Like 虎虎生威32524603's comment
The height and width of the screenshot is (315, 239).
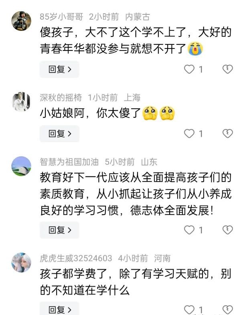click(x=189, y=309)
